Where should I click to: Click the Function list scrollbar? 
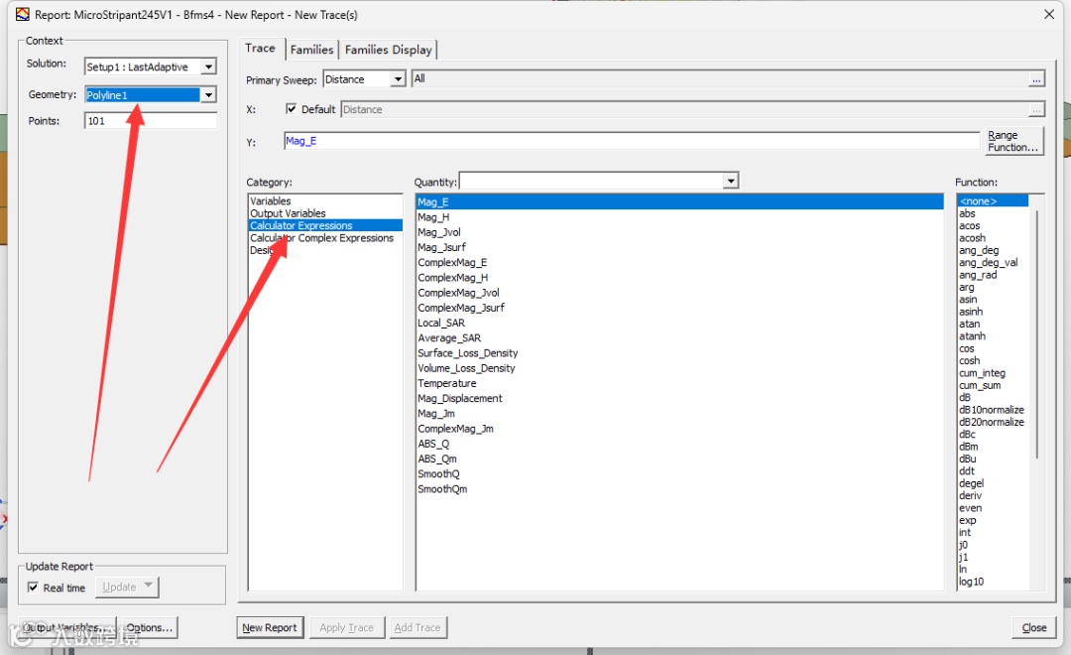1037,335
